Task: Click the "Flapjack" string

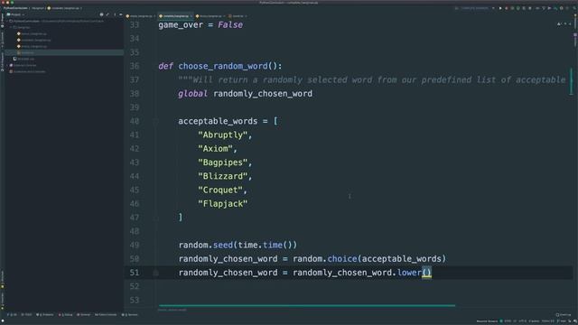Action: pos(223,204)
